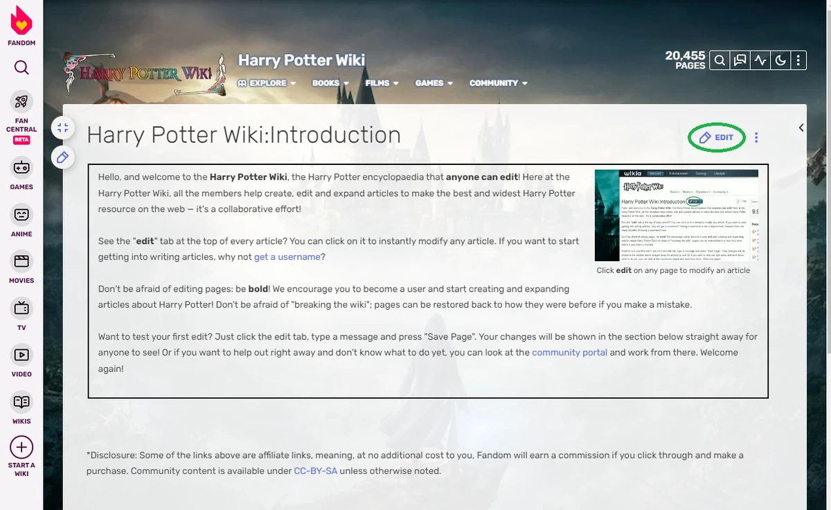This screenshot has width=831, height=510.
Task: Expand the EXPLORE dropdown
Action: click(267, 83)
